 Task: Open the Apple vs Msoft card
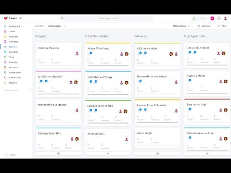pyautogui.click(x=207, y=84)
